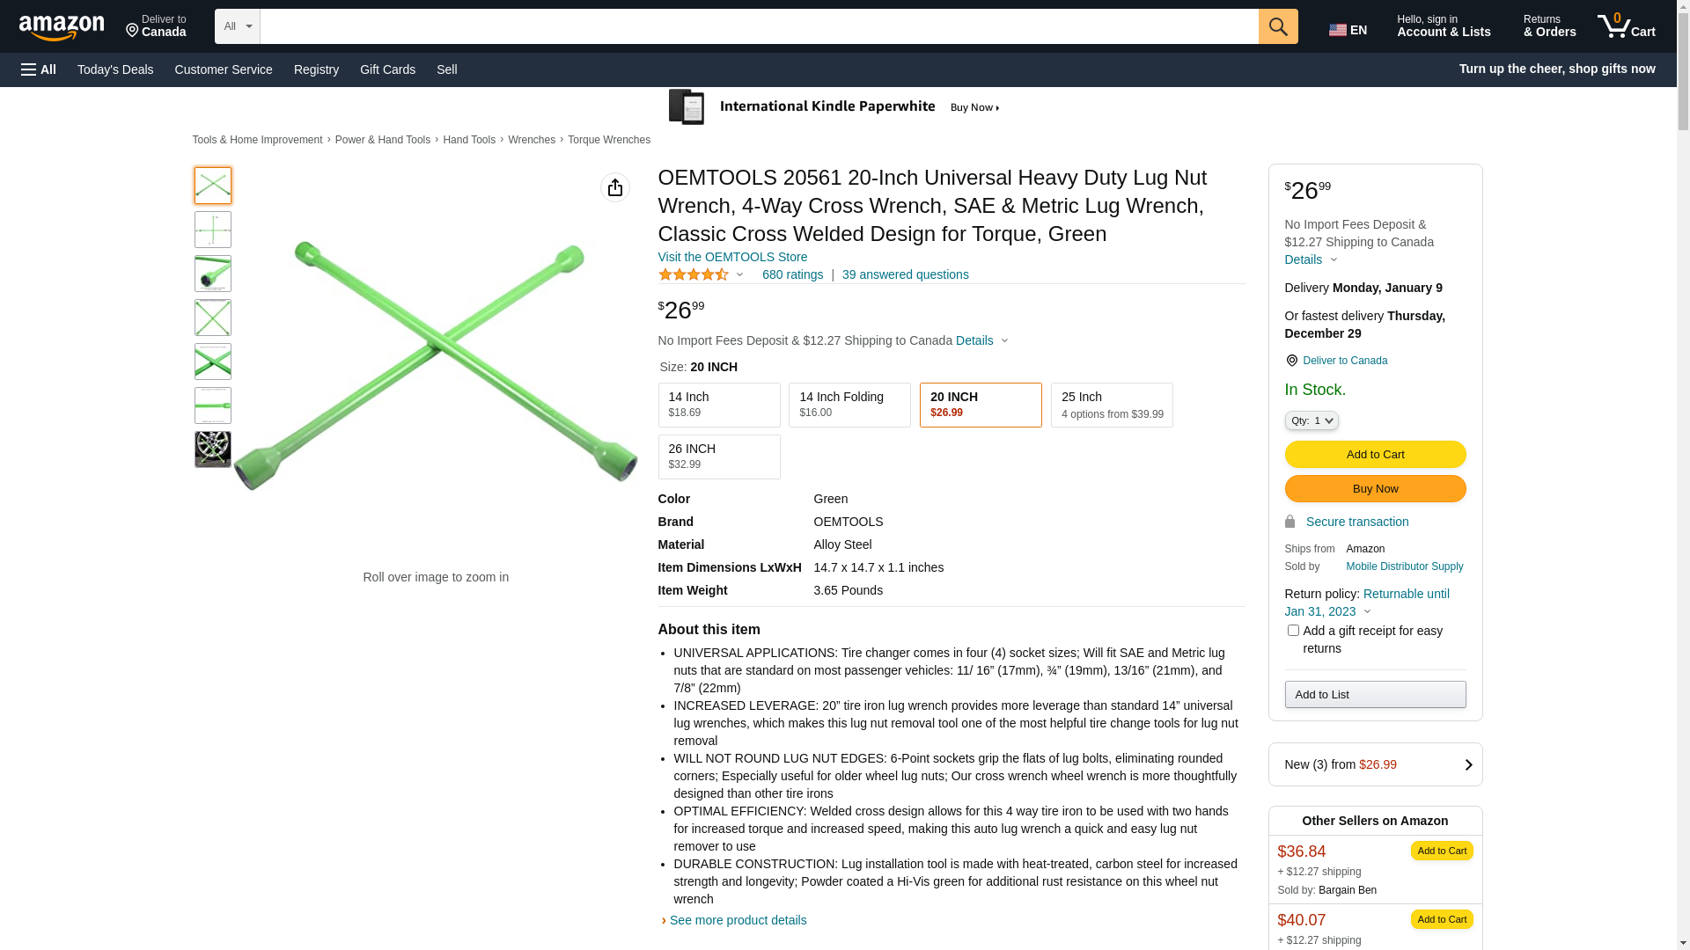This screenshot has height=950, width=1690.
Task: Click the Amazon logo
Action: point(62,28)
